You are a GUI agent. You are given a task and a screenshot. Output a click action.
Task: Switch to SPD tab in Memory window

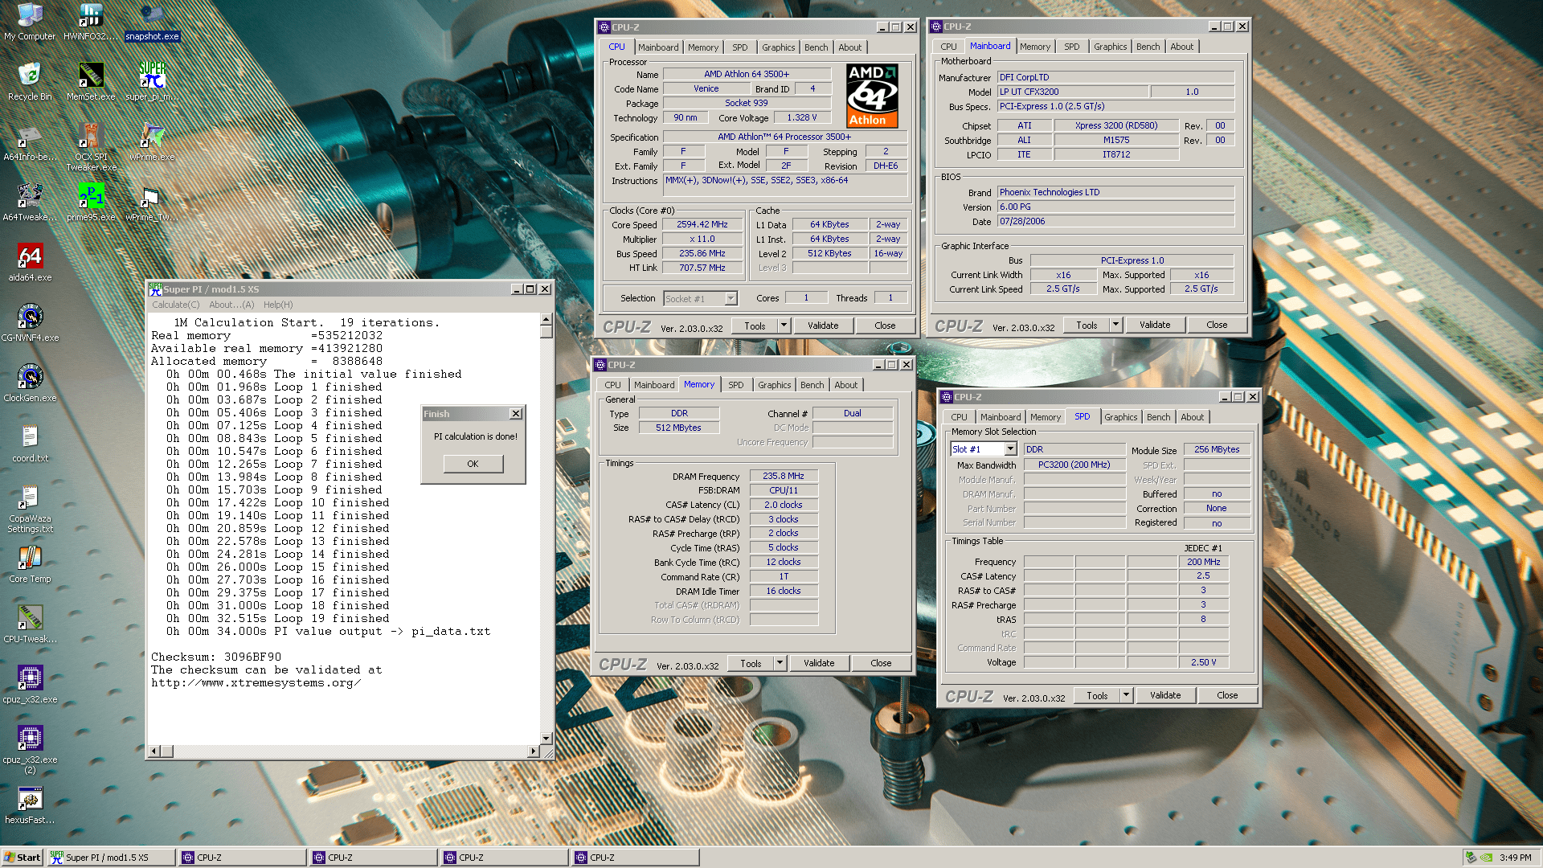pos(735,385)
